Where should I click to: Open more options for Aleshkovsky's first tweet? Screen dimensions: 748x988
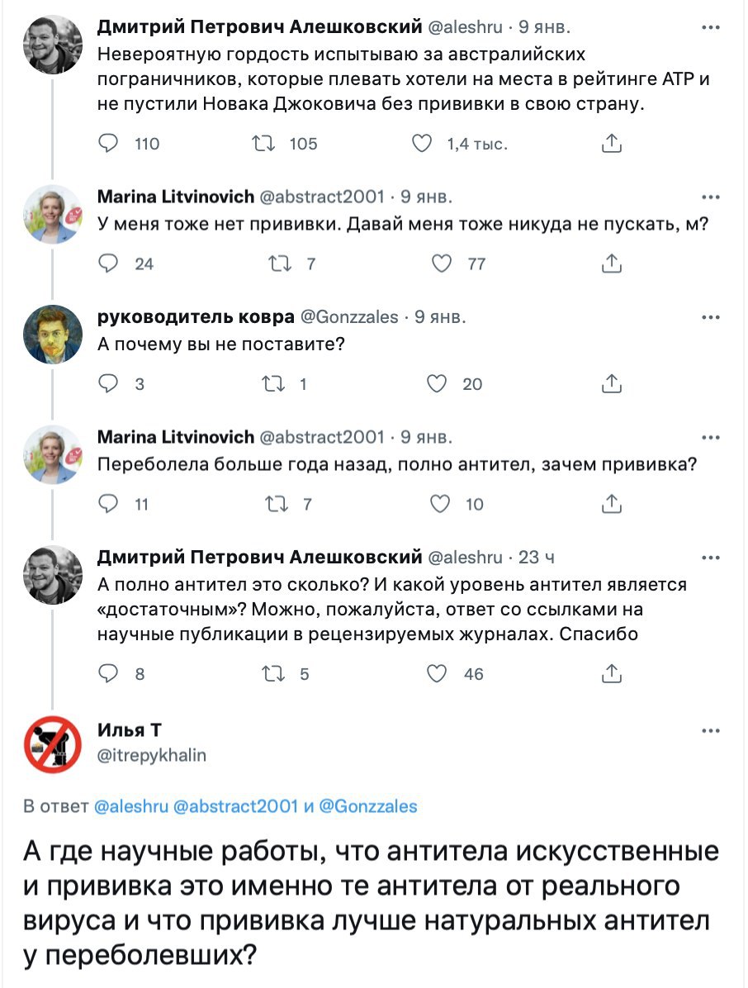[709, 26]
